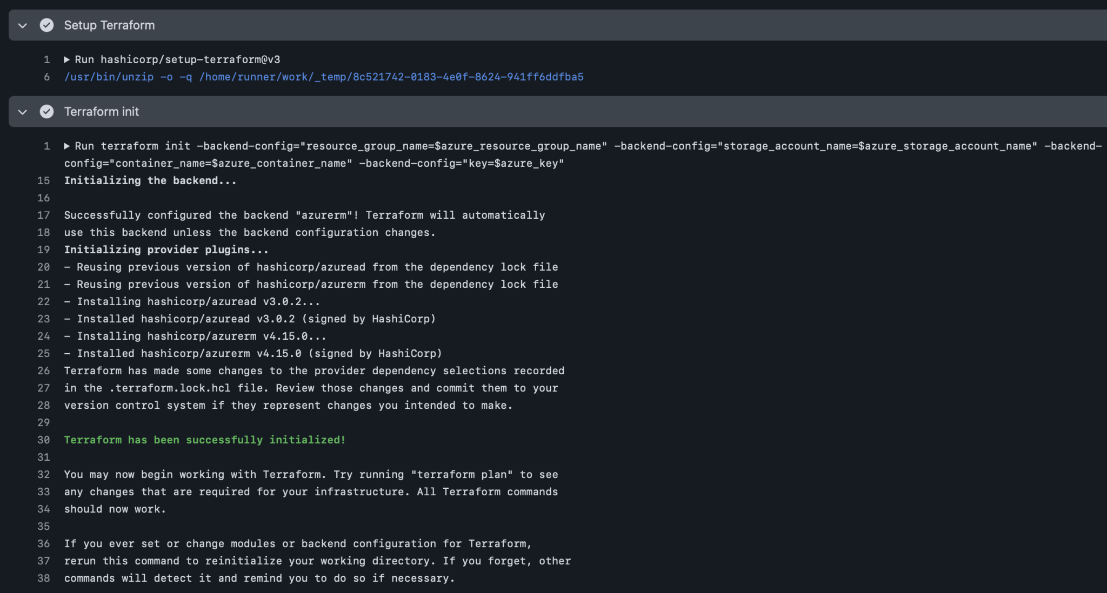The image size is (1107, 593).
Task: Select the Setup Terraform step header
Action: (x=109, y=25)
